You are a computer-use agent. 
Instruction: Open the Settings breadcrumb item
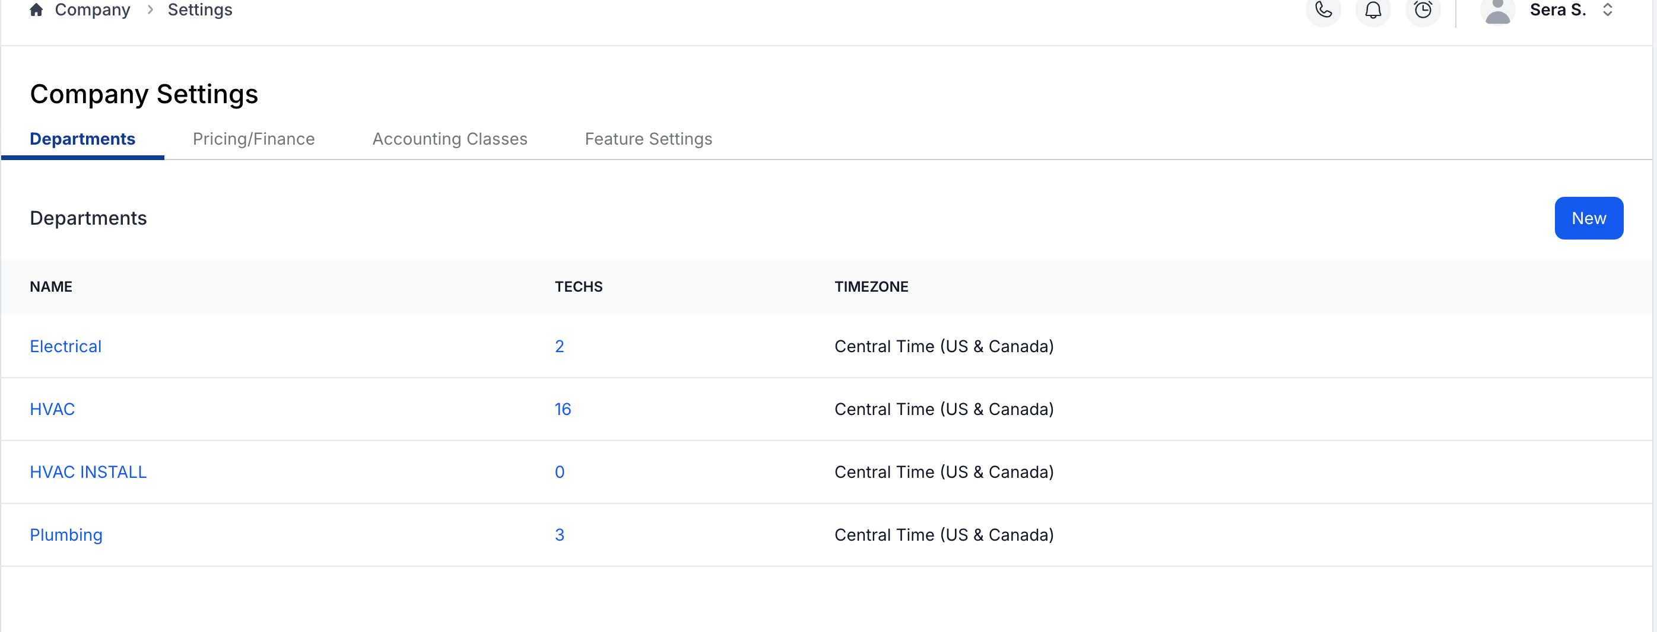pyautogui.click(x=200, y=9)
